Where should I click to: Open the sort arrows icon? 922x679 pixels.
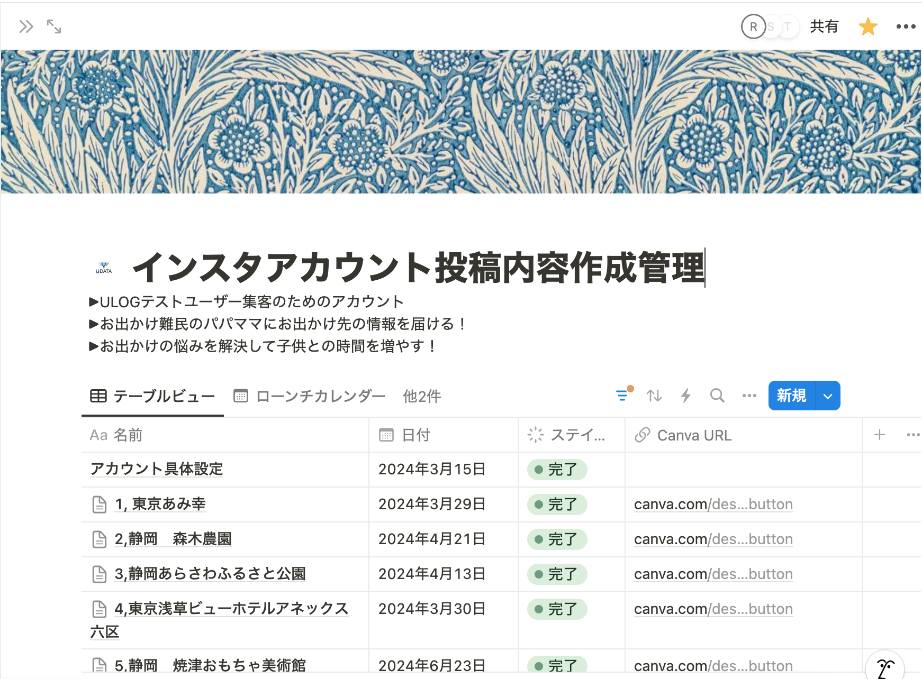point(654,396)
